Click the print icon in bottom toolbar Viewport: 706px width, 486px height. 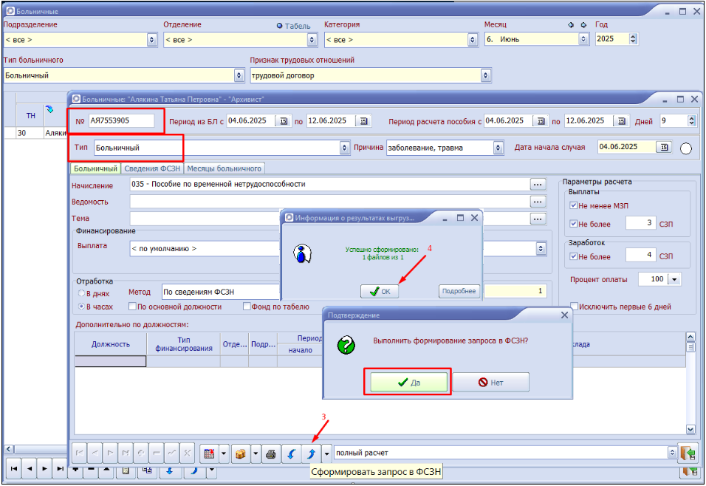pos(271,453)
